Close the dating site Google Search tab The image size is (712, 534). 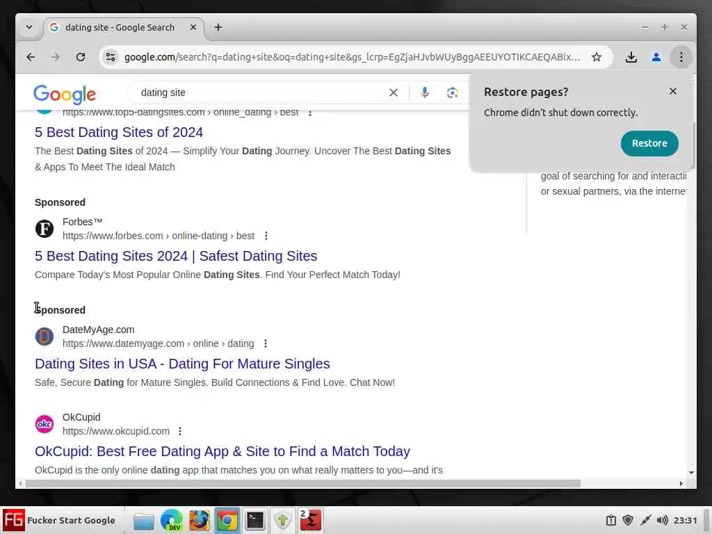(x=193, y=27)
